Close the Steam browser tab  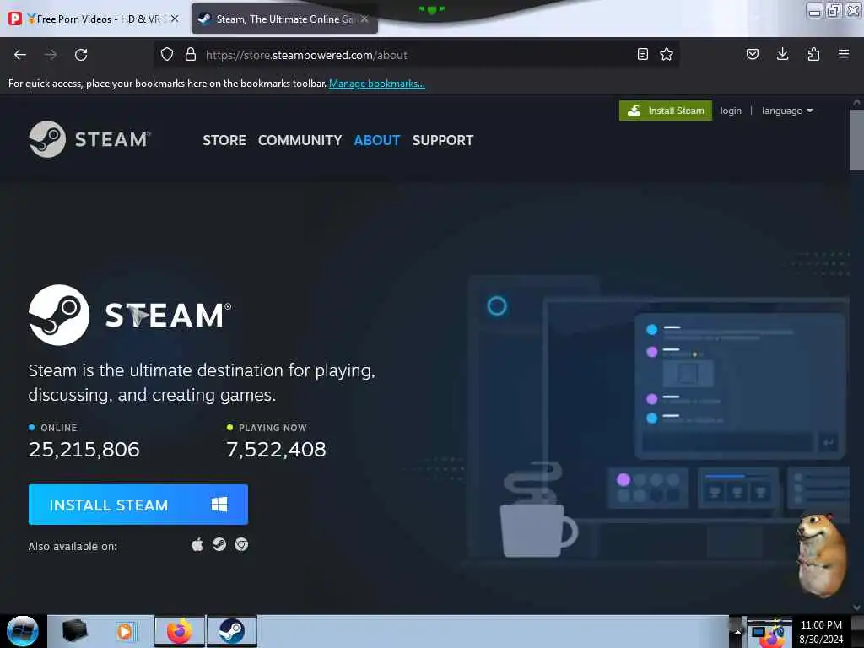tap(364, 19)
